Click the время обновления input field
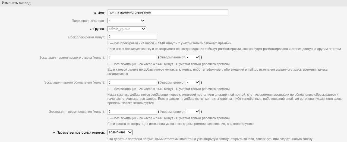 pos(133,82)
